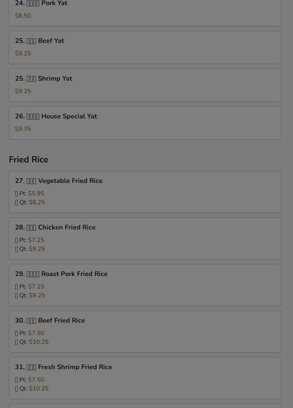Choose the Shrimp Yat menu item
Image resolution: width=293 pixels, height=408 pixels.
(145, 85)
